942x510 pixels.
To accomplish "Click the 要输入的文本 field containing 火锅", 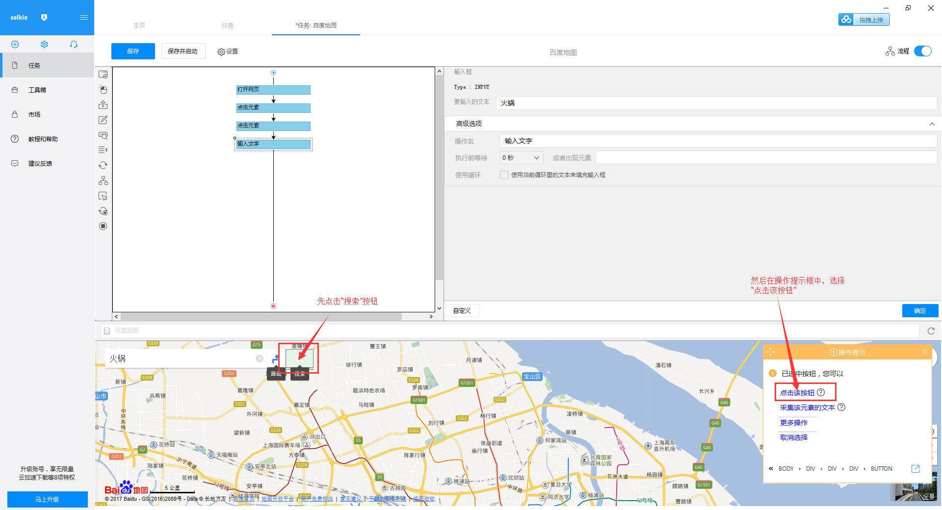I will tap(717, 103).
